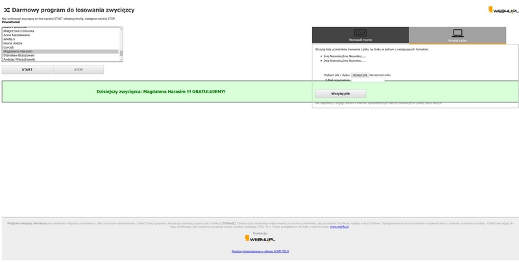Switch to the 'Wprowadź ręcznie' tab
The width and height of the screenshot is (519, 262).
click(360, 39)
